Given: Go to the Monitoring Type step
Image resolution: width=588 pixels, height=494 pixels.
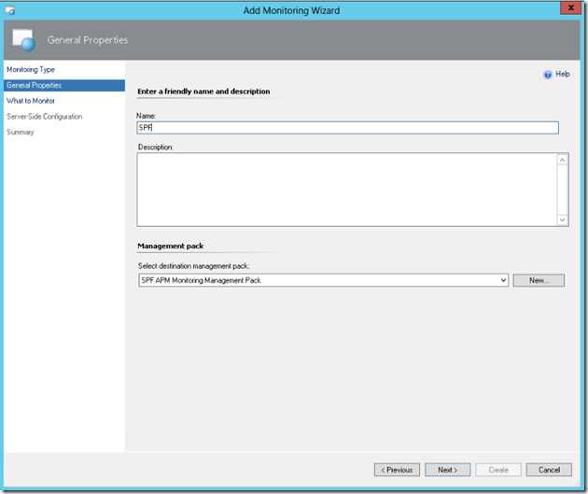Looking at the screenshot, I should (31, 70).
